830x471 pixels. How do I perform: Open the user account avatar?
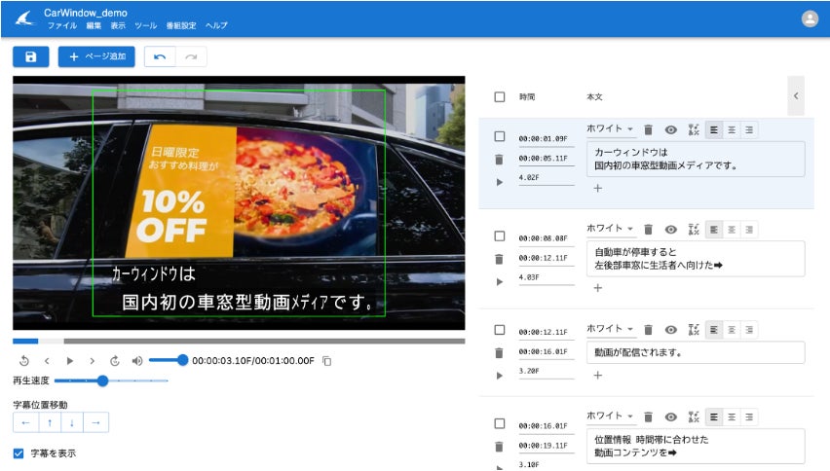click(x=810, y=19)
